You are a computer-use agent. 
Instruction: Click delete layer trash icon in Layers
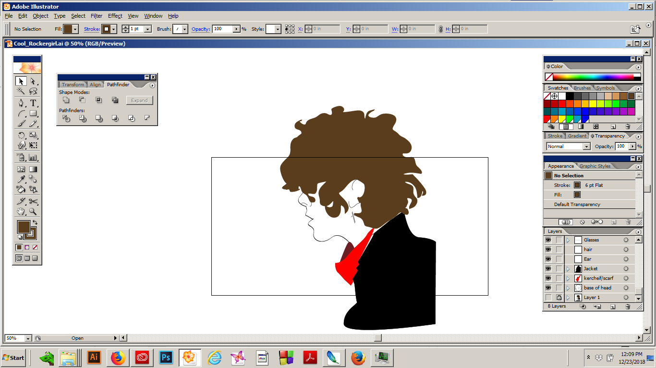click(628, 307)
